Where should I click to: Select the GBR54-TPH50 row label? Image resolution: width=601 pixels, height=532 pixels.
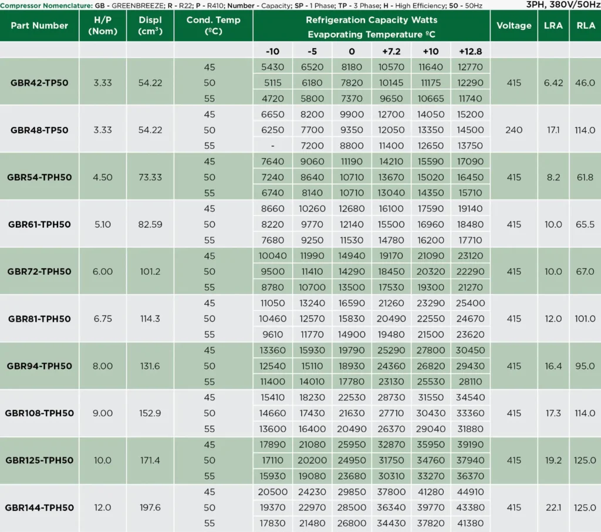click(39, 177)
